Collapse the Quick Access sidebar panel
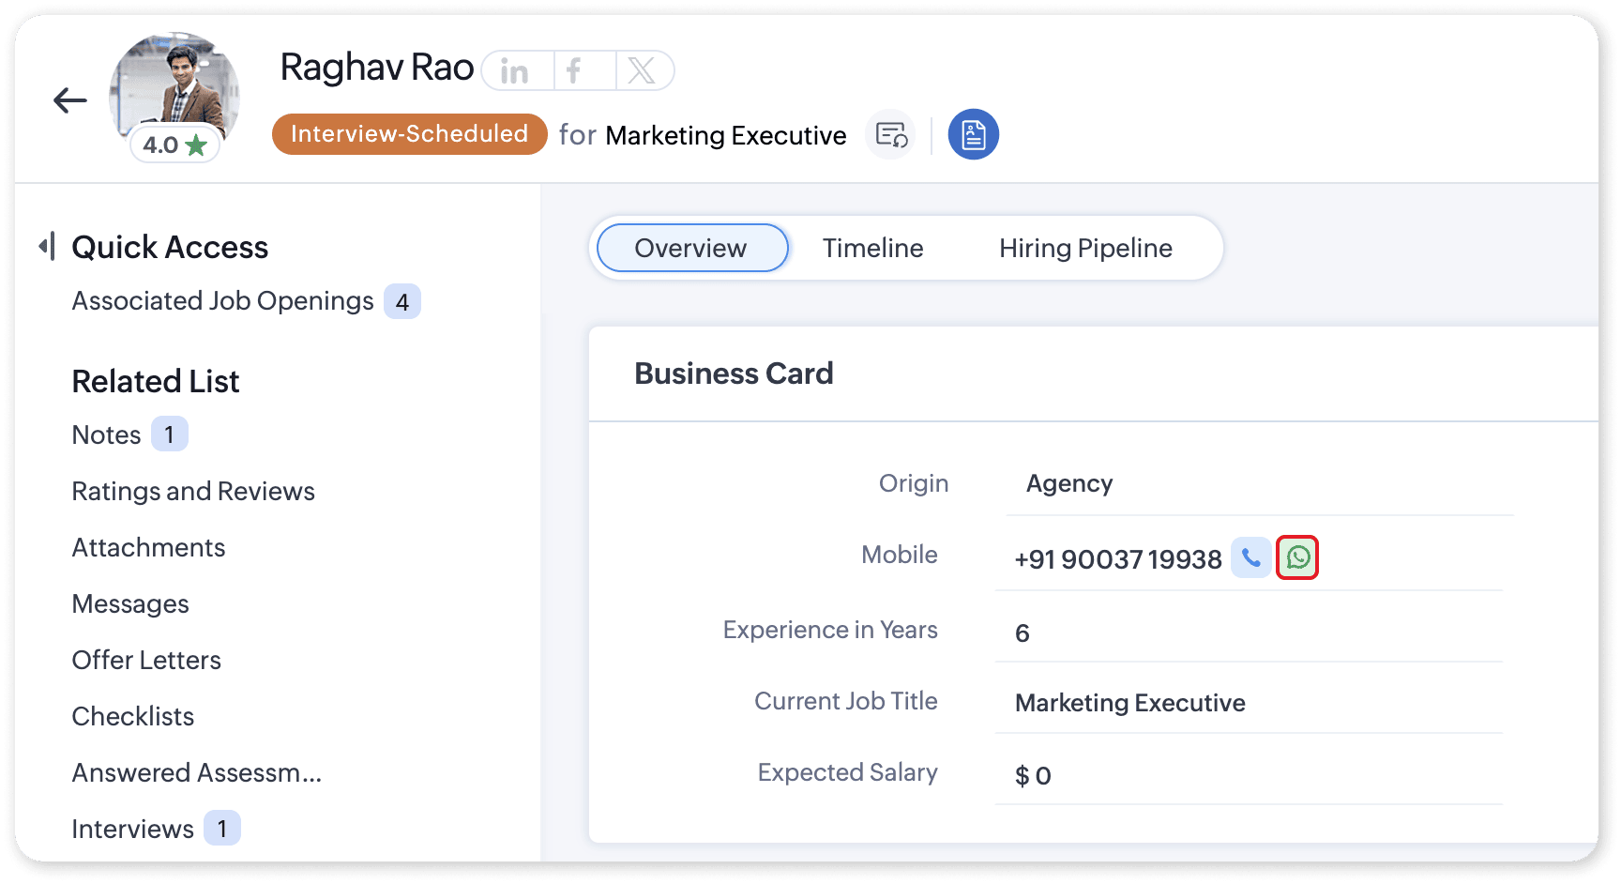The height and width of the screenshot is (884, 1621). (47, 247)
